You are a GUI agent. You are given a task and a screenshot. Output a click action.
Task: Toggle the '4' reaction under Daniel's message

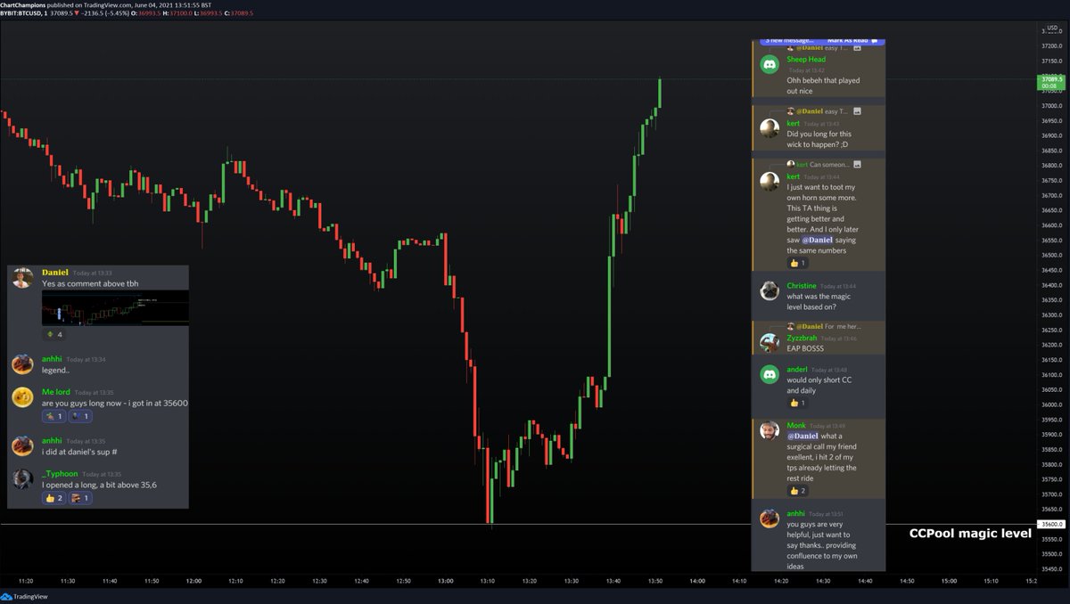pyautogui.click(x=53, y=335)
